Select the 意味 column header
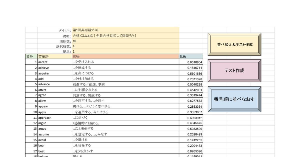The image size is (300, 157). [125, 57]
